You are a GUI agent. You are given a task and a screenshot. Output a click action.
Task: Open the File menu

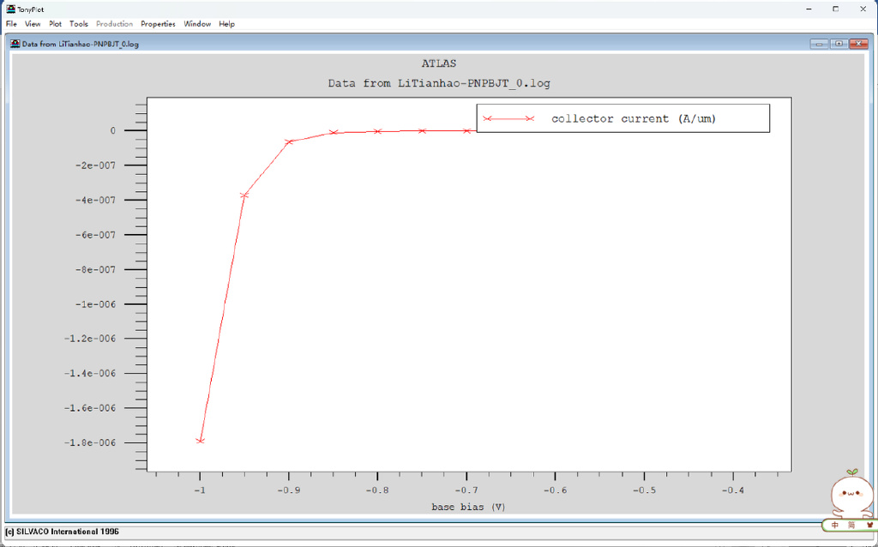point(11,24)
